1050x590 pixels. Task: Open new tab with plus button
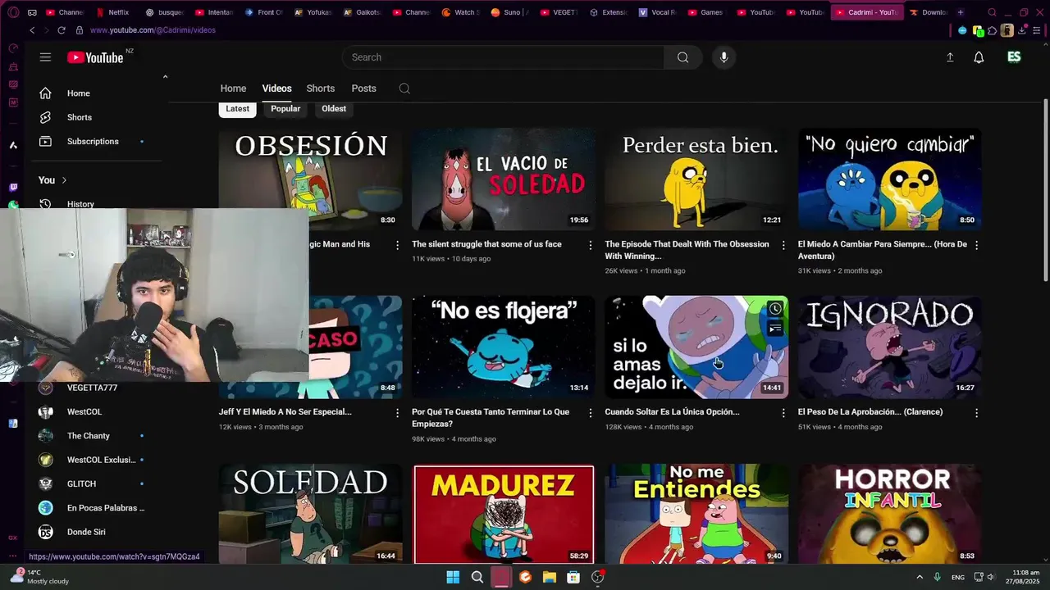tap(961, 12)
